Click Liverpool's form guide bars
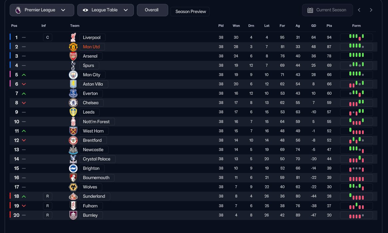 356,37
